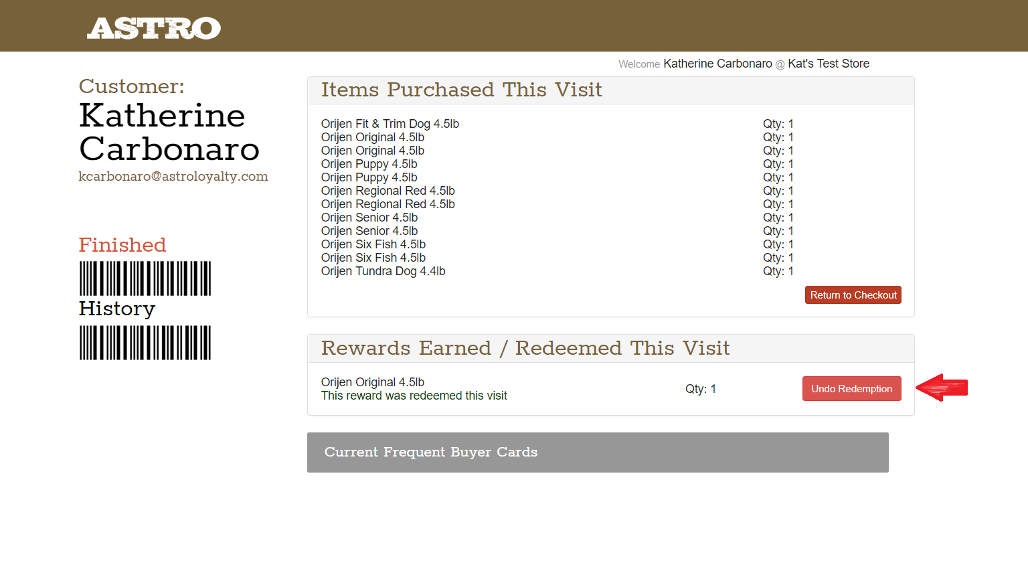Select Orijen Fit & Trim Dog 4.5lb item
The width and height of the screenshot is (1028, 579).
390,124
